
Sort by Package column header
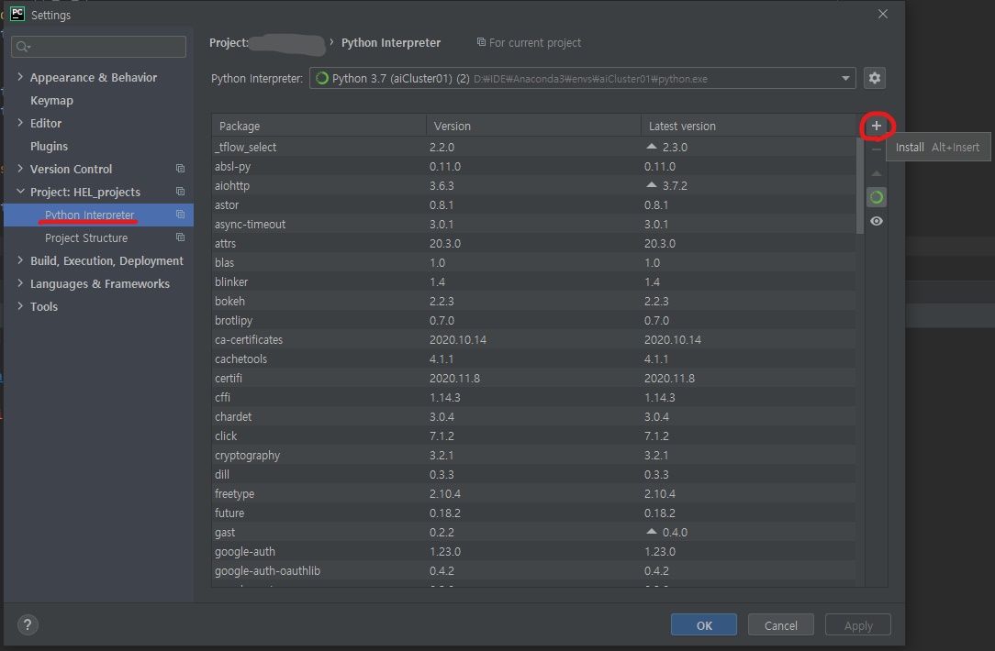pyautogui.click(x=319, y=126)
